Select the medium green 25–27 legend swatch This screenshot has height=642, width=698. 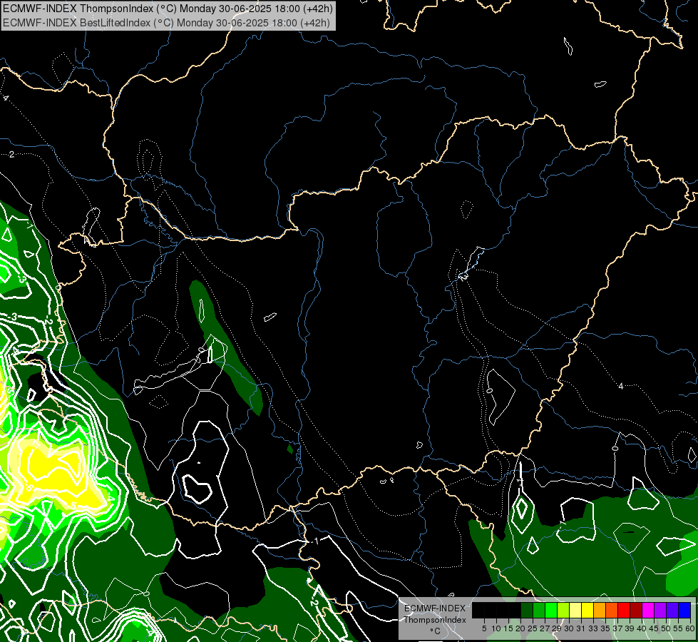click(x=539, y=610)
